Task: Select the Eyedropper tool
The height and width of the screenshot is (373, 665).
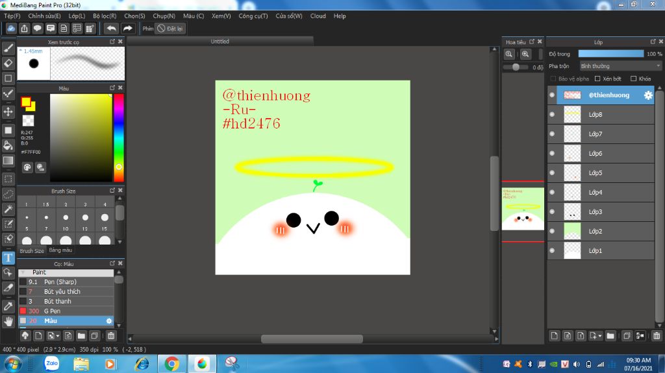Action: [x=8, y=306]
